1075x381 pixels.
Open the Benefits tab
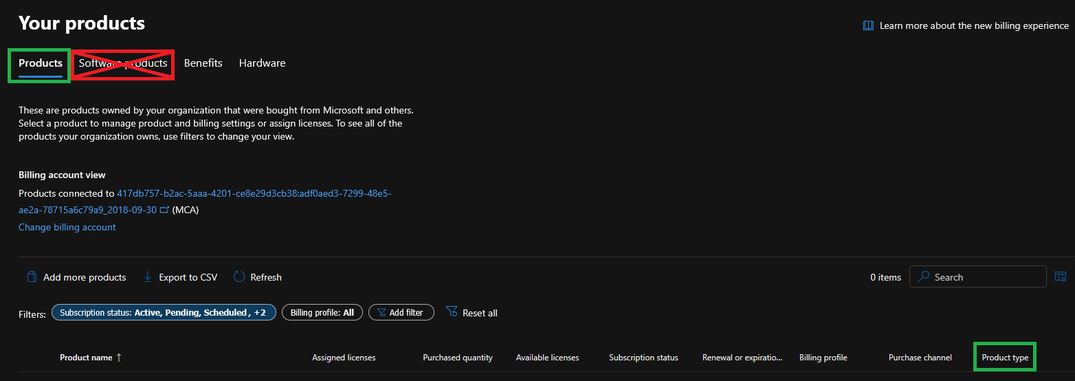coord(203,63)
